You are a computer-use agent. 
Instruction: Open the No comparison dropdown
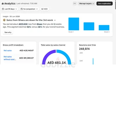coord(29,9)
